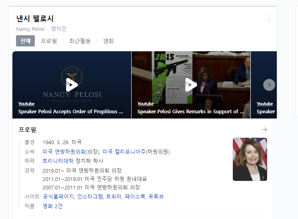Open Youtube source link on second video
The width and height of the screenshot is (298, 219).
click(146, 104)
